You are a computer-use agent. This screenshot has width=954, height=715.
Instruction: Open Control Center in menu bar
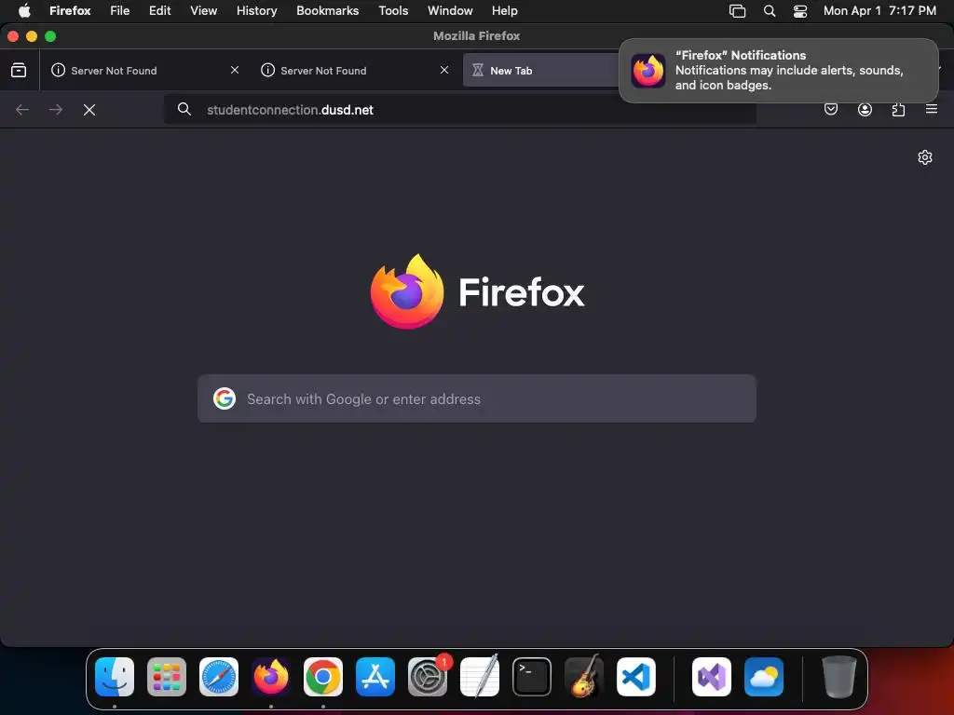800,11
